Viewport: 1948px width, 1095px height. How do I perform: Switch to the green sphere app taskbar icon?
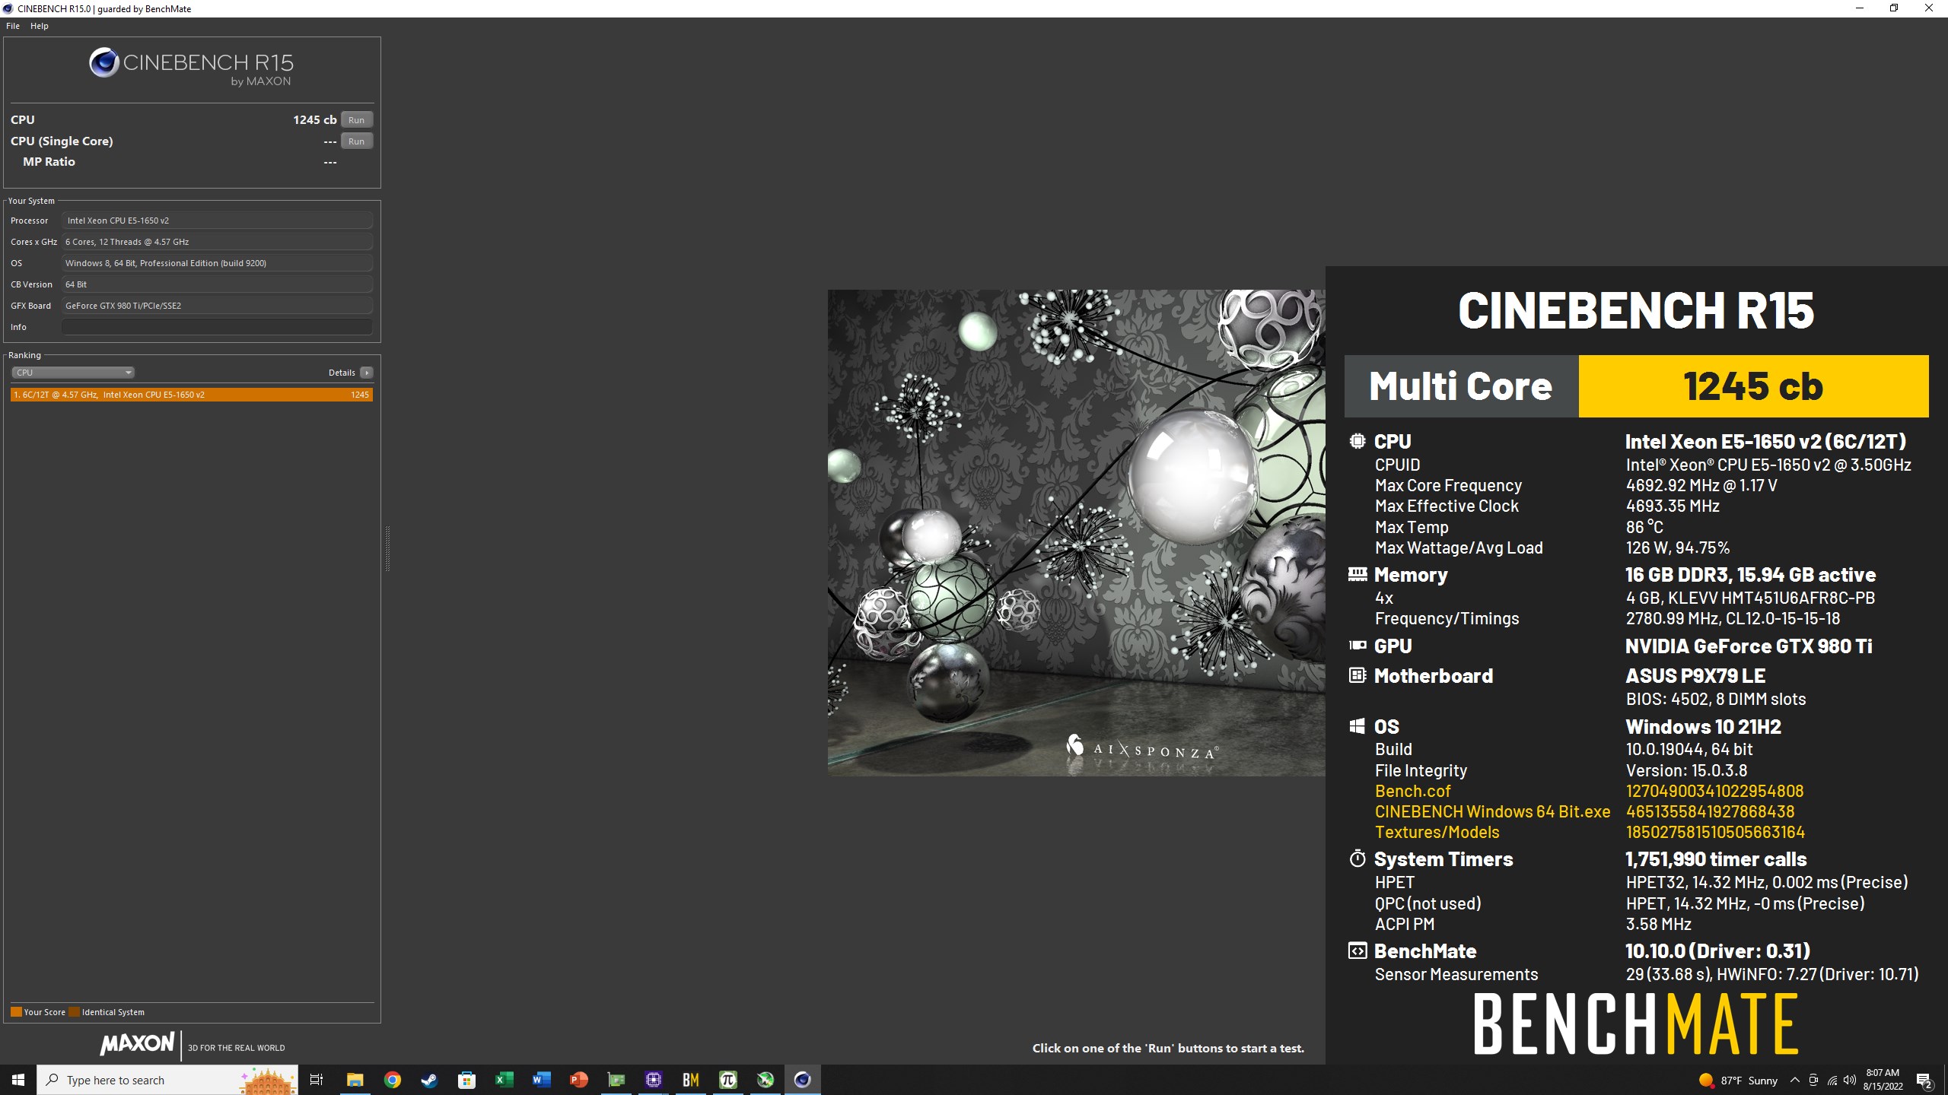point(765,1080)
